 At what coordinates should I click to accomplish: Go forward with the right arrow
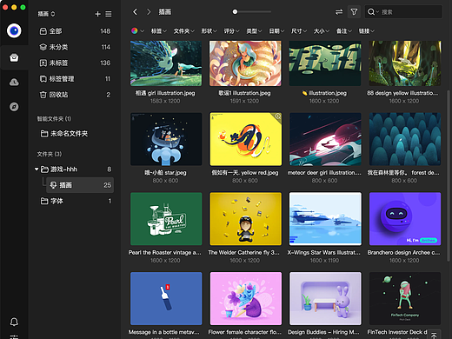(x=149, y=12)
